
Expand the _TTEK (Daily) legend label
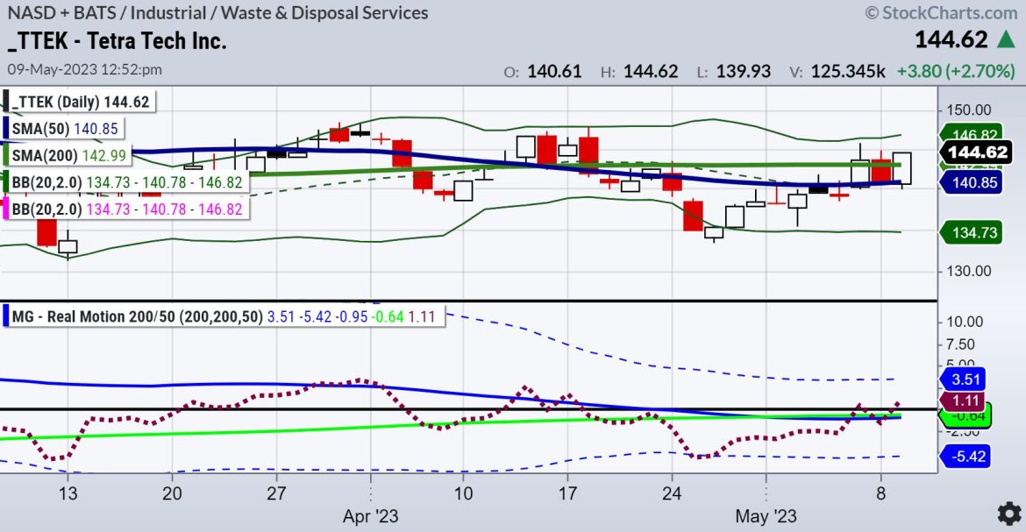pos(80,102)
